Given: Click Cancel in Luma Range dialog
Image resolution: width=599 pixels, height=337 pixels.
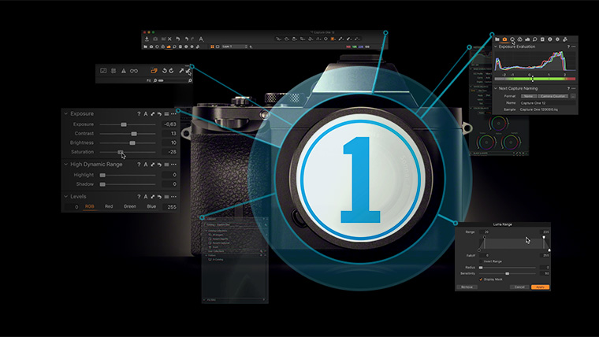Looking at the screenshot, I should click(x=519, y=287).
